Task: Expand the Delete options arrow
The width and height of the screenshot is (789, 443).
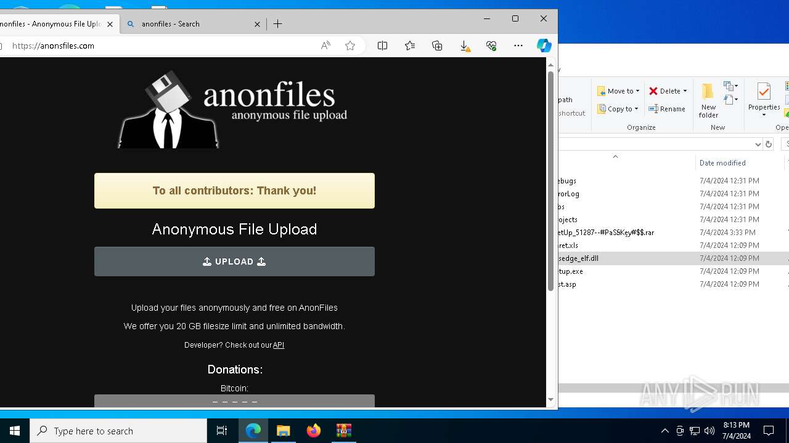Action: (x=685, y=91)
